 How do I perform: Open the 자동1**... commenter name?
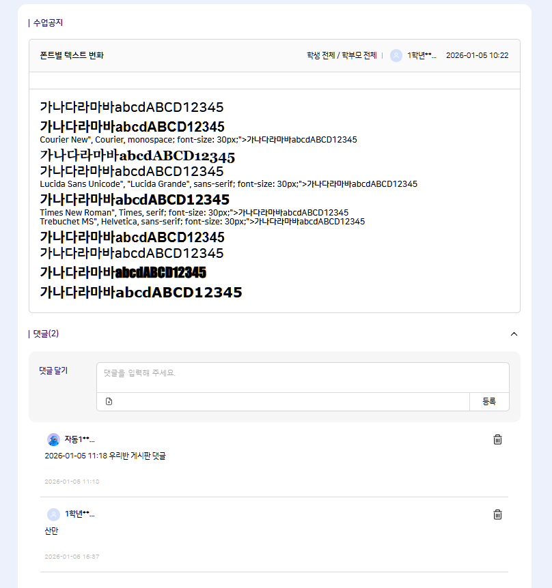pos(79,439)
